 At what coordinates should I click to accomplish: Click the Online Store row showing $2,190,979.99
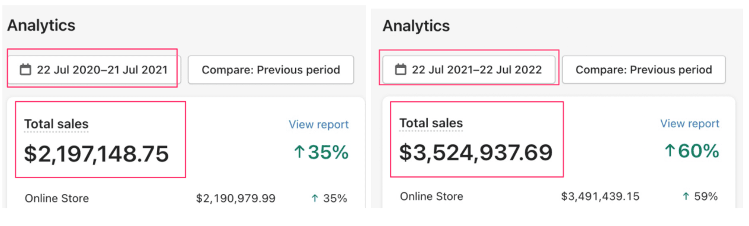click(185, 199)
